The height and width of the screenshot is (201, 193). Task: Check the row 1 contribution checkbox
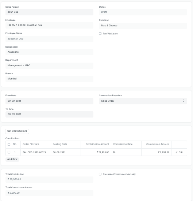(x=9, y=152)
